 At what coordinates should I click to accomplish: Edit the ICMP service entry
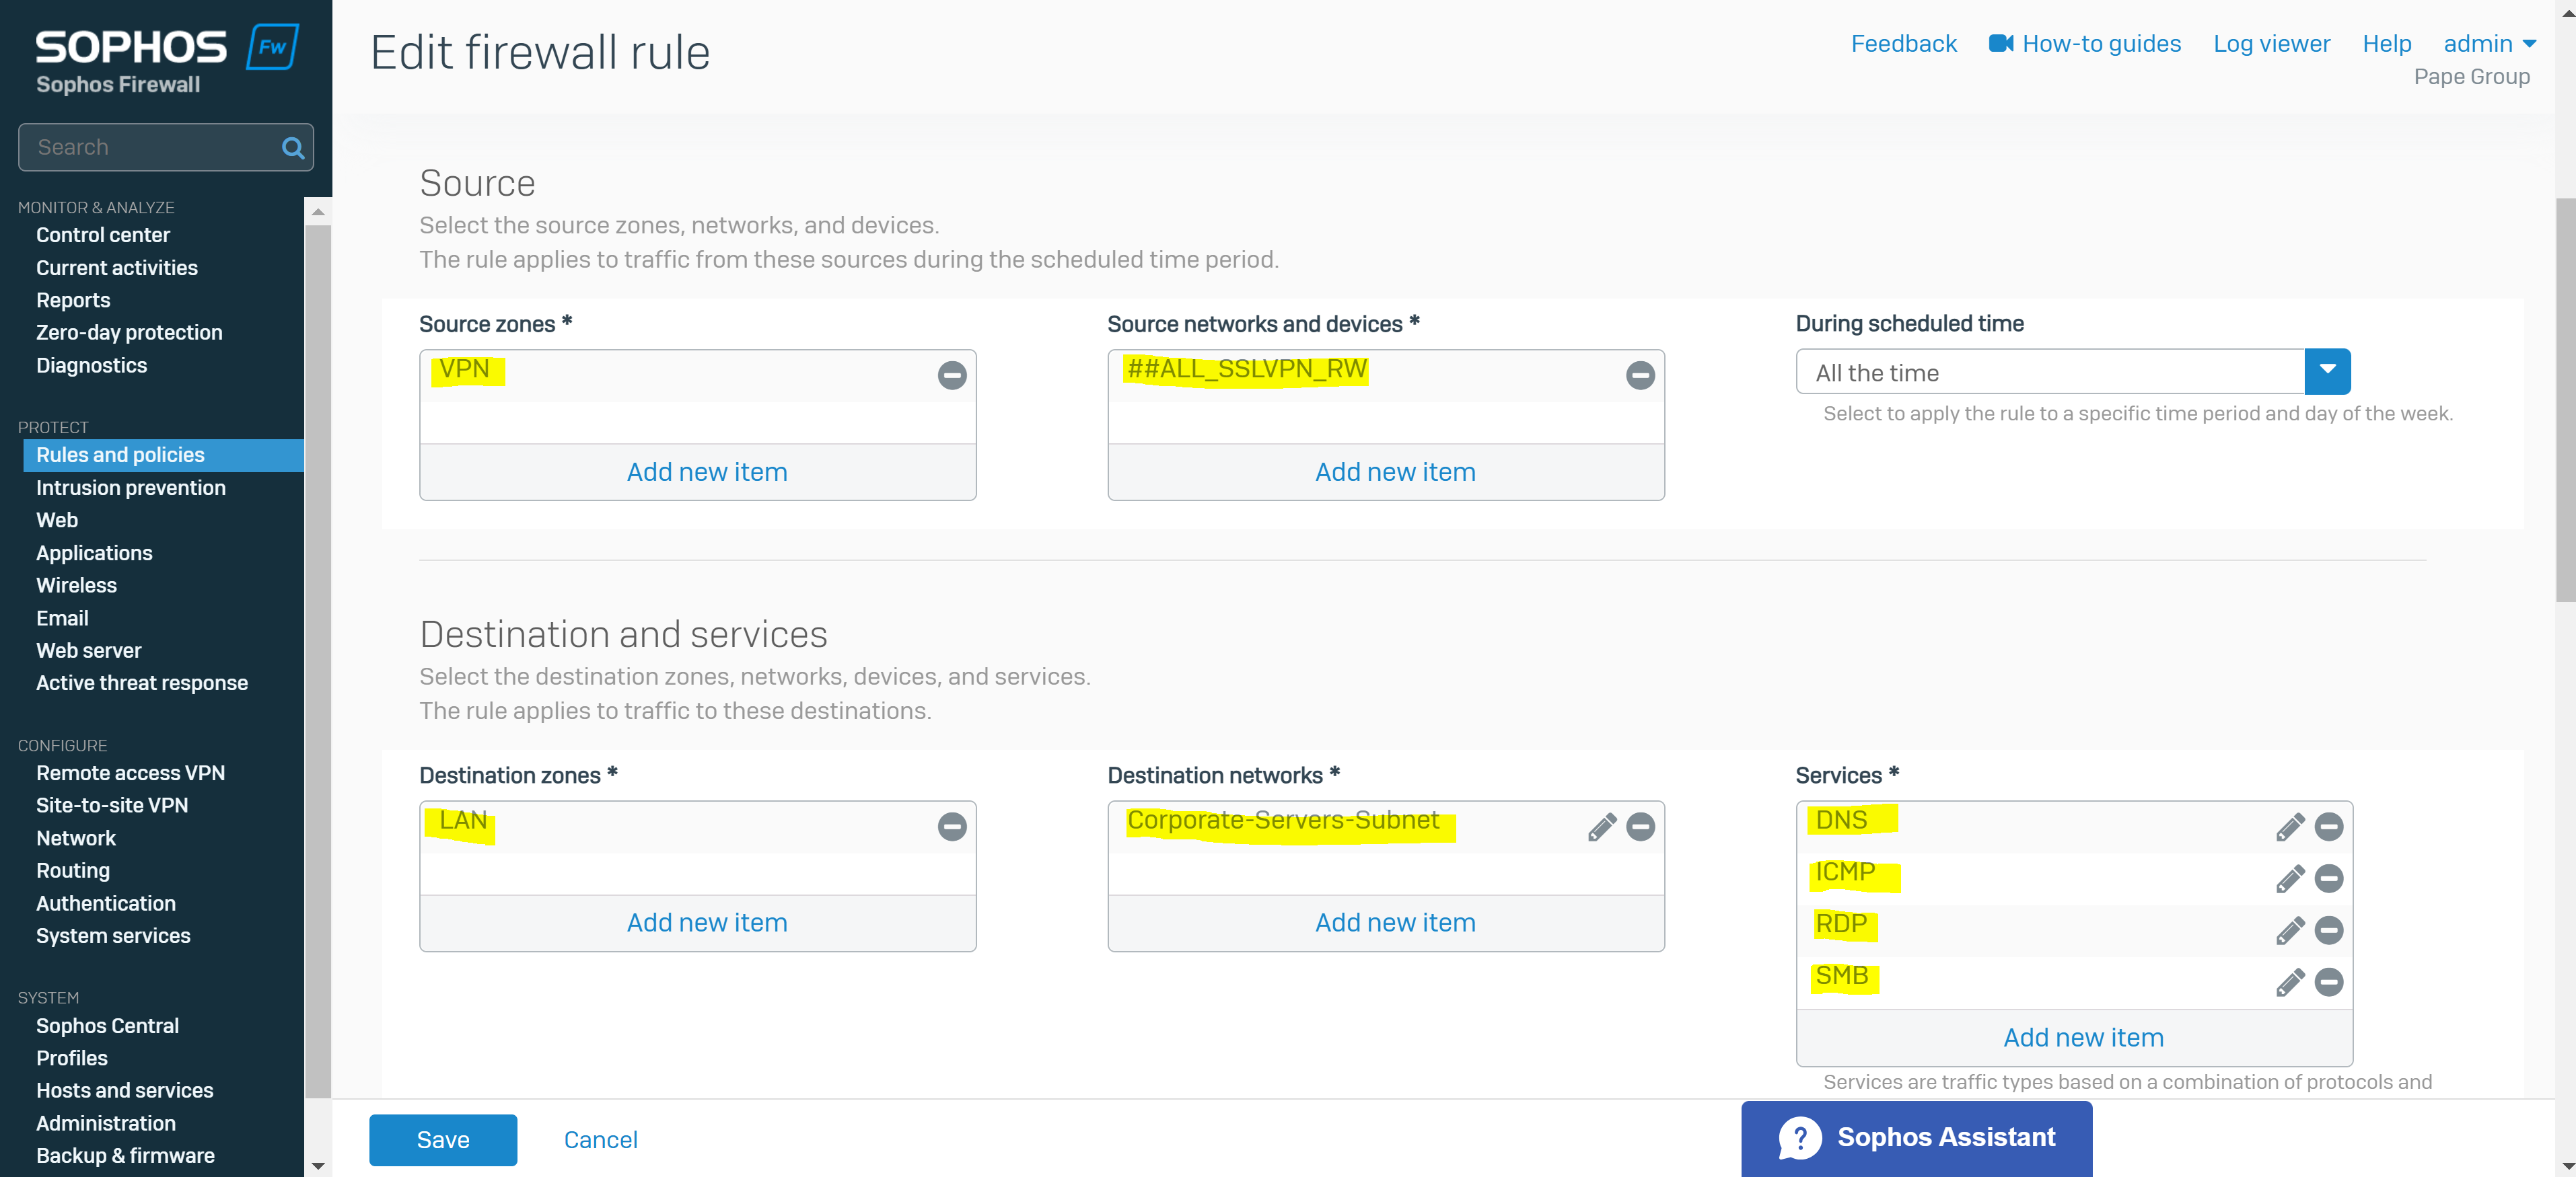pos(2290,878)
